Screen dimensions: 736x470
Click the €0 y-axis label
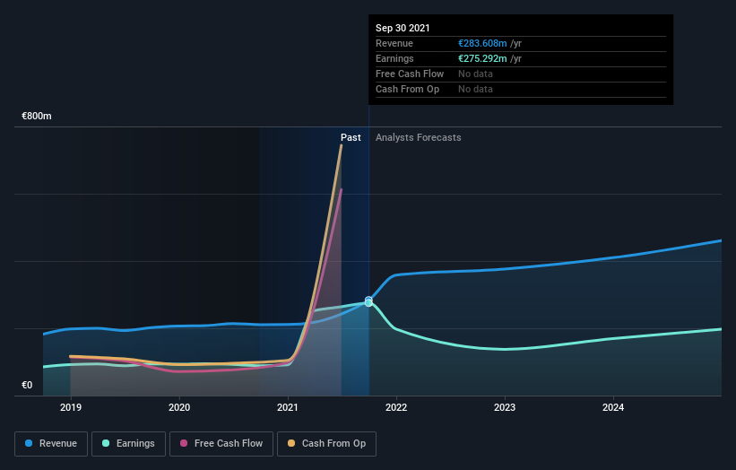27,385
